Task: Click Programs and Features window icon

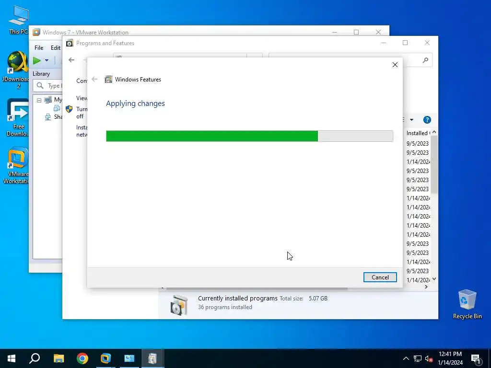Action: (70, 43)
